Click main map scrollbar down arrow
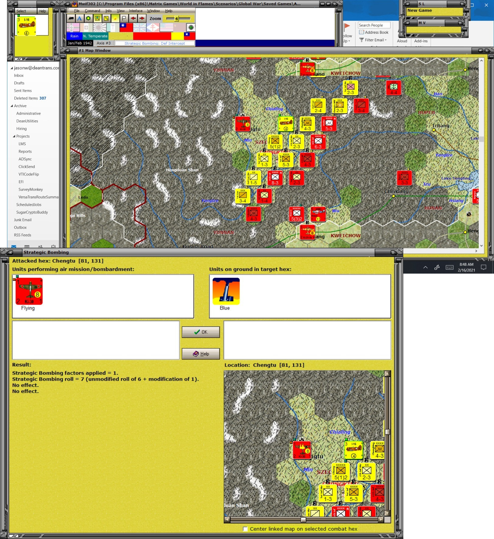The width and height of the screenshot is (494, 539). point(481,246)
